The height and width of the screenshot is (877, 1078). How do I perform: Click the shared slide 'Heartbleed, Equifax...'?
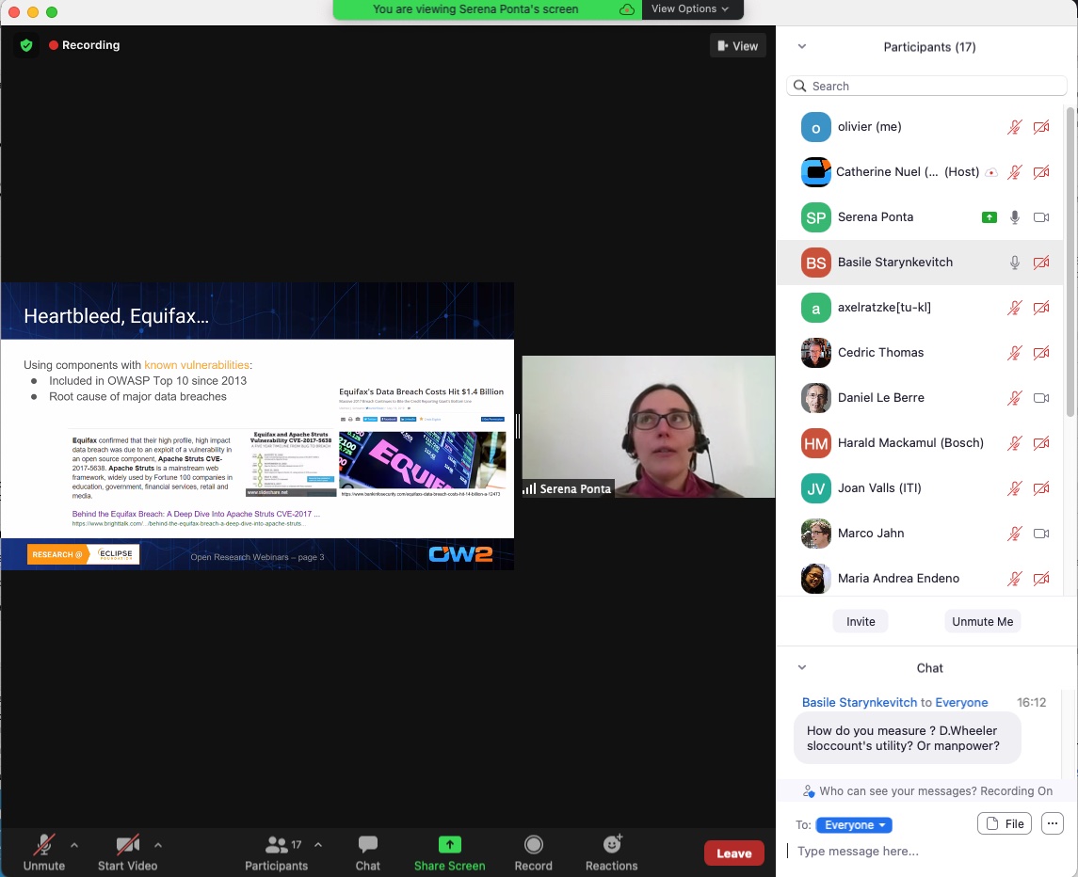257,426
